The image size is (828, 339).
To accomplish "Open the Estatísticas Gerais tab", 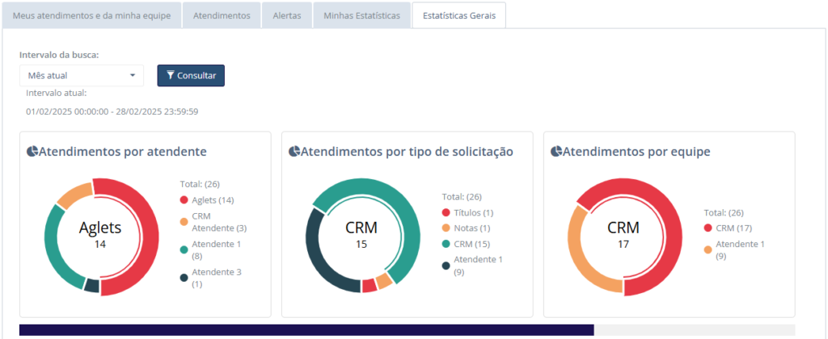I will pyautogui.click(x=459, y=16).
